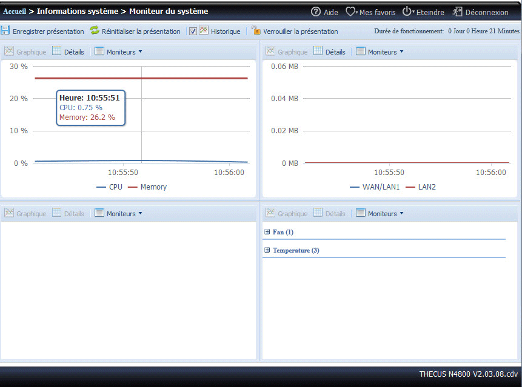Click the Historique chart icon

(x=204, y=30)
